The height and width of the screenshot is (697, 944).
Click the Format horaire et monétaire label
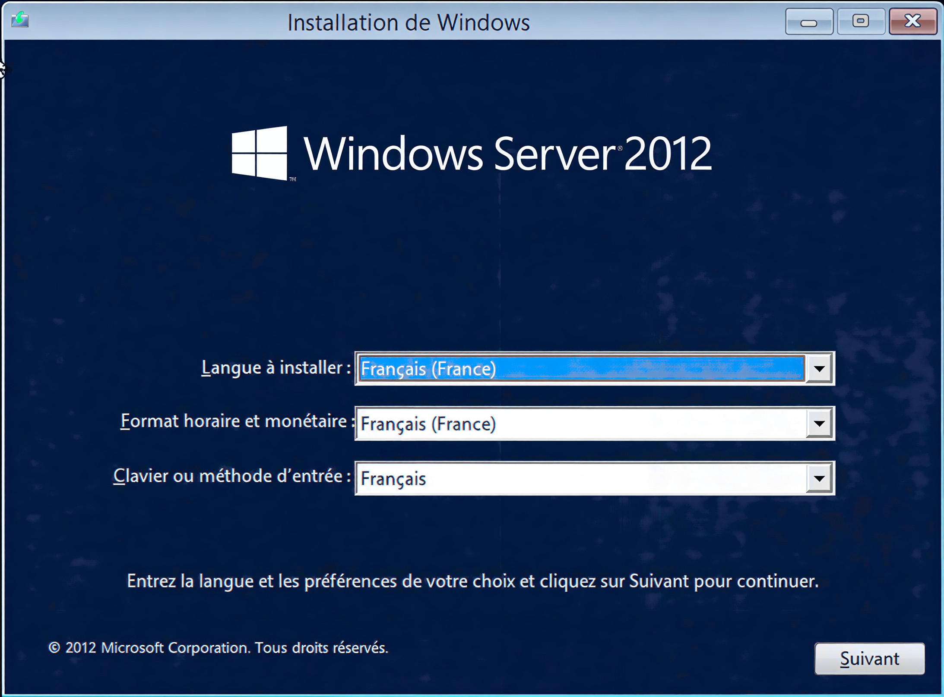[234, 421]
